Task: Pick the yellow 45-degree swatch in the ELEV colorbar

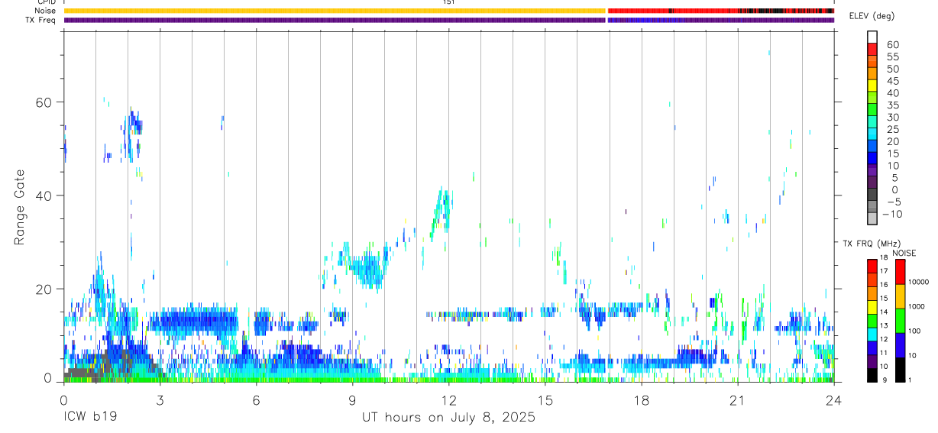Action: (872, 85)
